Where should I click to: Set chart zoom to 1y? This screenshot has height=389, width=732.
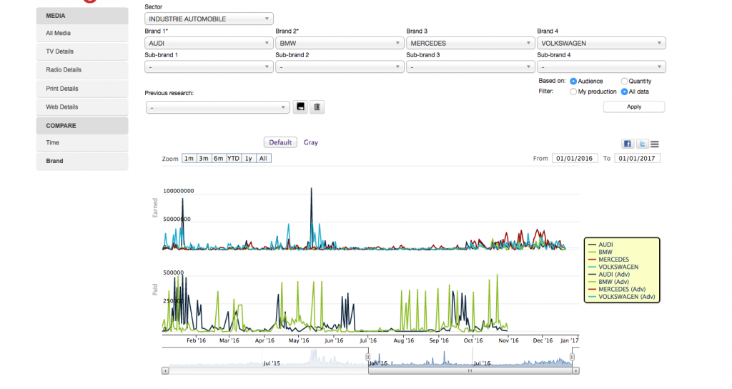pos(249,158)
